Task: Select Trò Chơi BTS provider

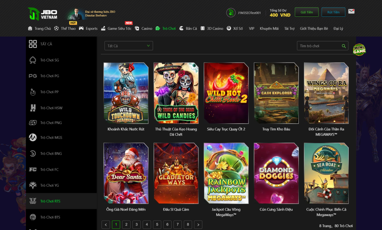Action: click(62, 217)
